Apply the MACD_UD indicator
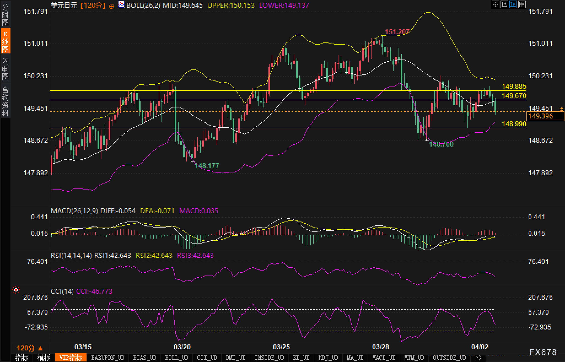Viewport: 565px width, 362px height. (384, 358)
